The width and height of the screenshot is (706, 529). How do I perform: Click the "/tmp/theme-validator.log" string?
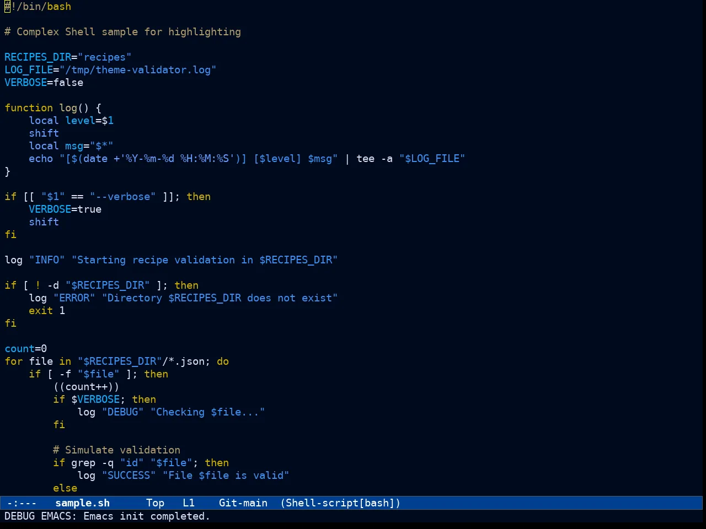[138, 70]
